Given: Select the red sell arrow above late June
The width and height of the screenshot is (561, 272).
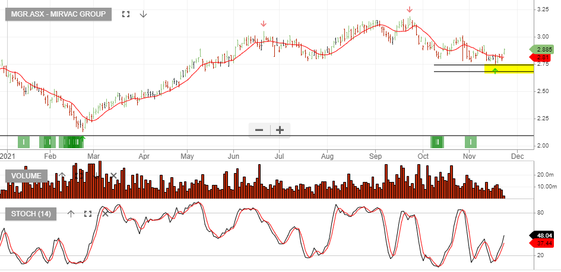Looking at the screenshot, I should point(264,24).
